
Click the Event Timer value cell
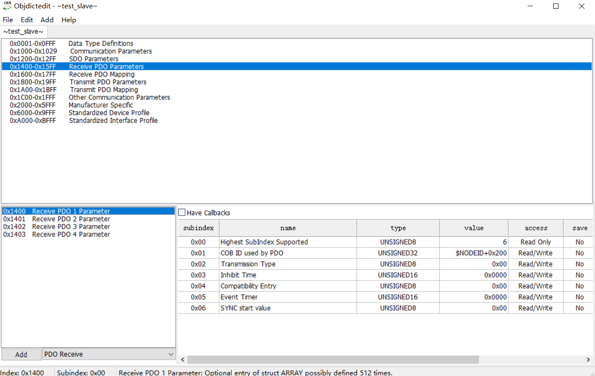click(x=474, y=297)
